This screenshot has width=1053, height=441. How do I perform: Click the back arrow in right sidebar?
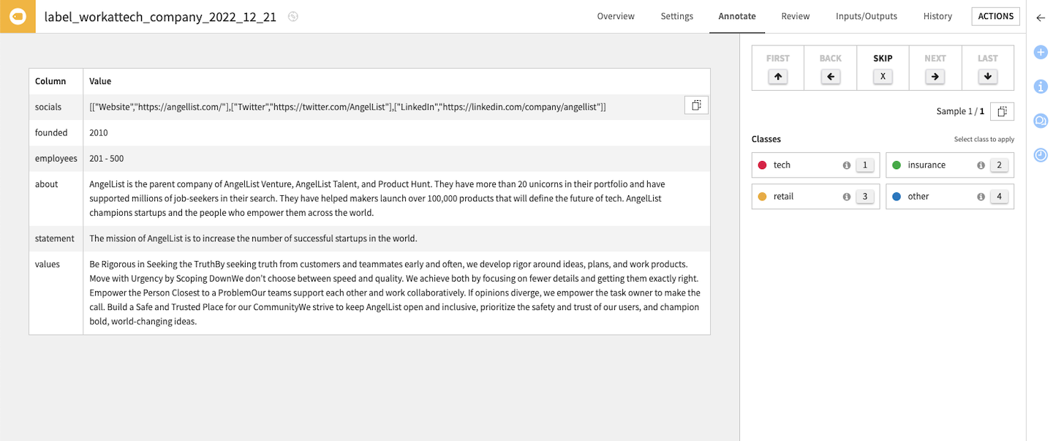1041,18
